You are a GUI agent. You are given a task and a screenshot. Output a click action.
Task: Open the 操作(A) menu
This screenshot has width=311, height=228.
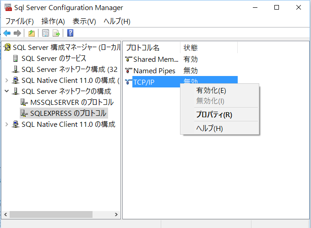click(53, 21)
